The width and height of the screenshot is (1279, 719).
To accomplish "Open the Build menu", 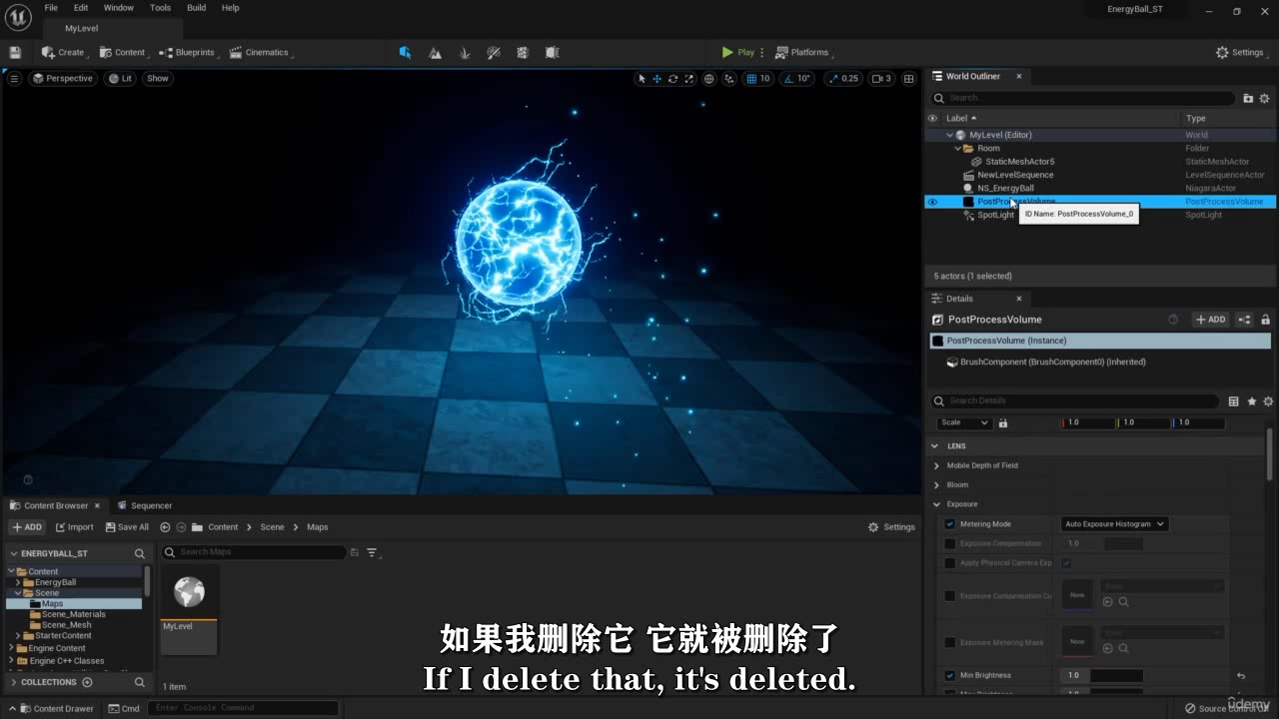I will [x=196, y=7].
